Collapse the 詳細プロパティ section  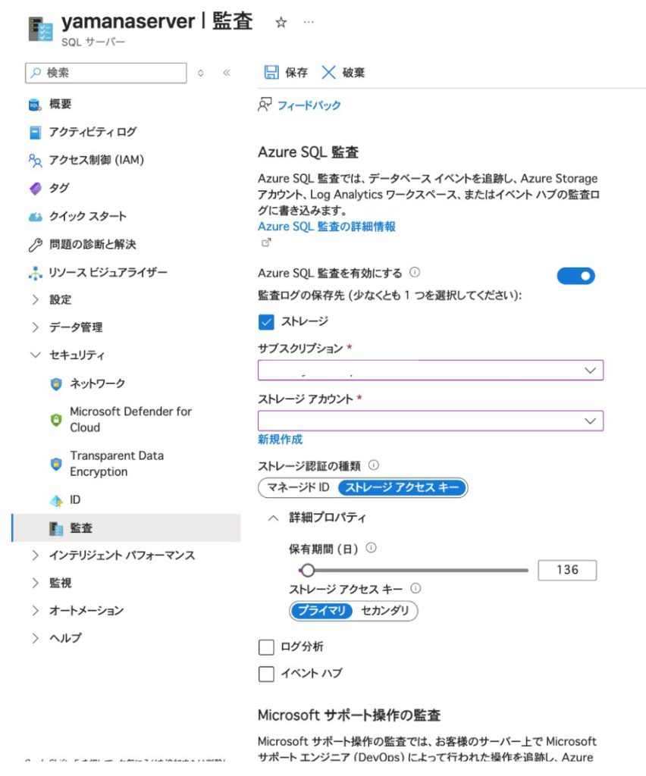tap(274, 518)
